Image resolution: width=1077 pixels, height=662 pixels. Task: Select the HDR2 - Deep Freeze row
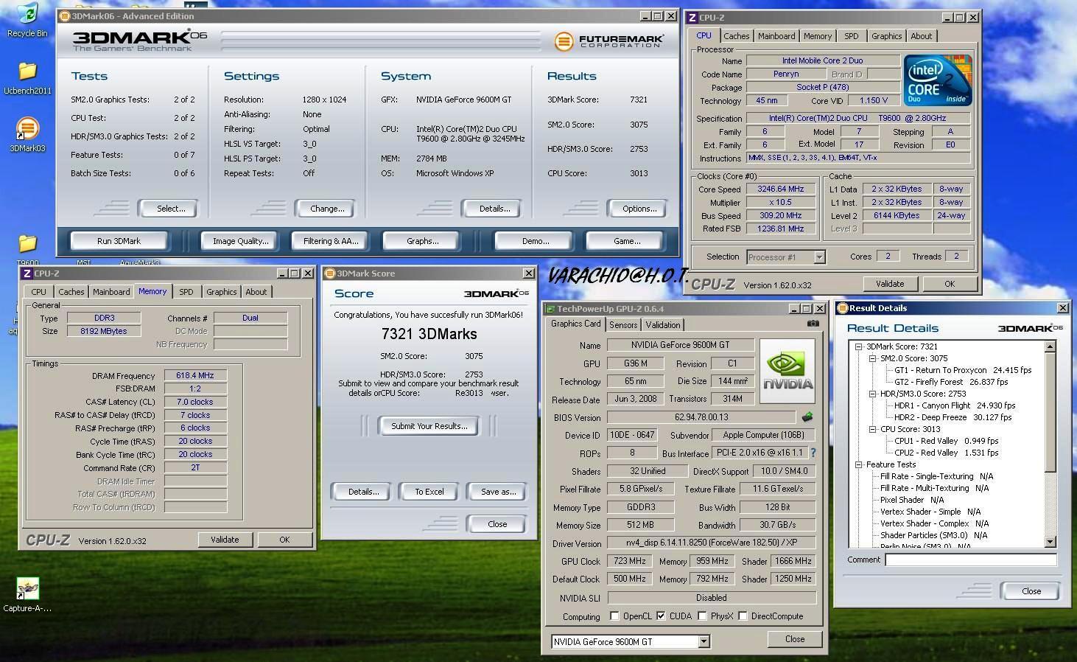point(953,417)
